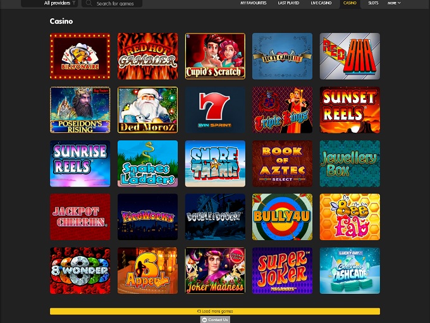The width and height of the screenshot is (430, 323).
Task: Select the Poseidon's Rising game thumbnail
Action: (x=80, y=110)
